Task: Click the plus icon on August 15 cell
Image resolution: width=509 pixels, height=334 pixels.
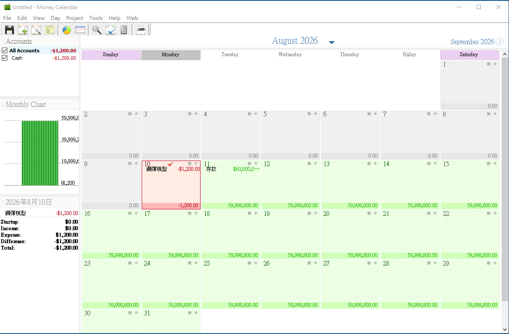Action: point(495,164)
